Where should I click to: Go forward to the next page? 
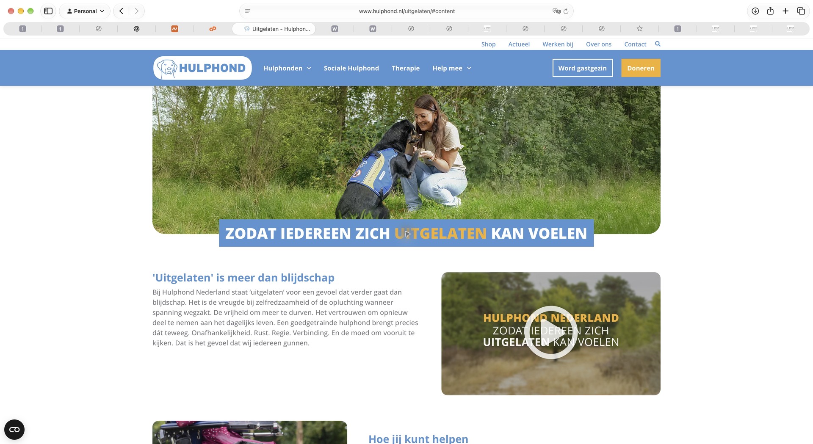point(136,11)
